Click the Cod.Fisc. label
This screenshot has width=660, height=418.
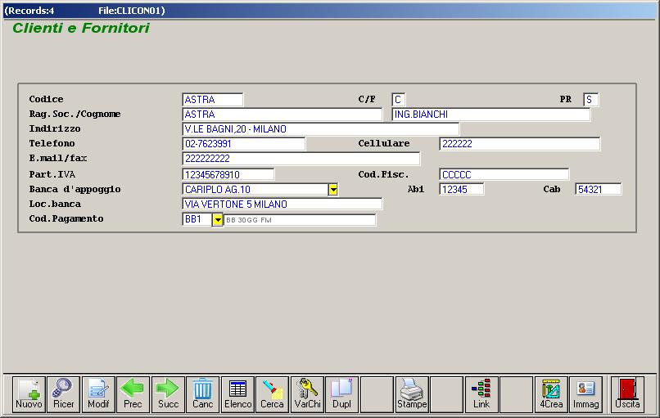pos(383,174)
